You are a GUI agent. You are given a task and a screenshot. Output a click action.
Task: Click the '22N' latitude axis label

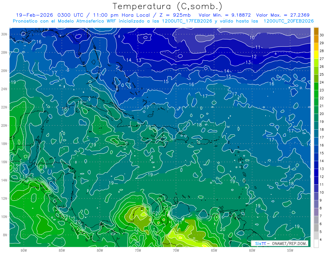[x=4, y=107]
